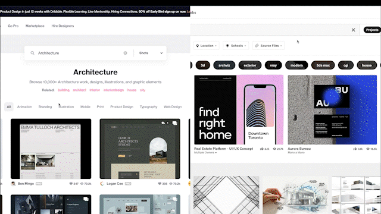The height and width of the screenshot is (214, 381).
Task: Click thumbs-up icon on Aurora Bureau
Action: coord(355,149)
